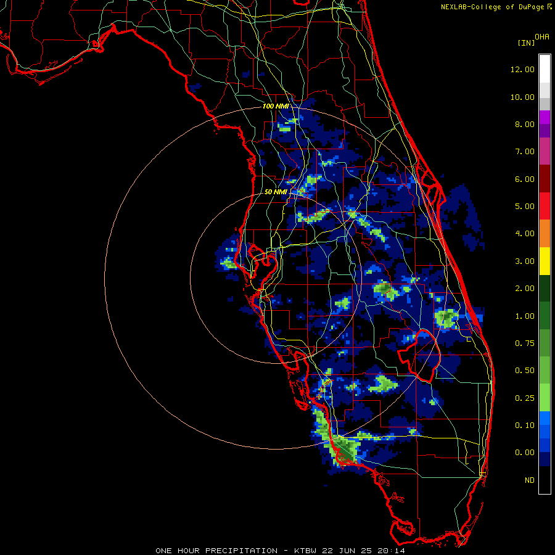Select the ND legend label
Image resolution: width=555 pixels, height=555 pixels.
530,480
